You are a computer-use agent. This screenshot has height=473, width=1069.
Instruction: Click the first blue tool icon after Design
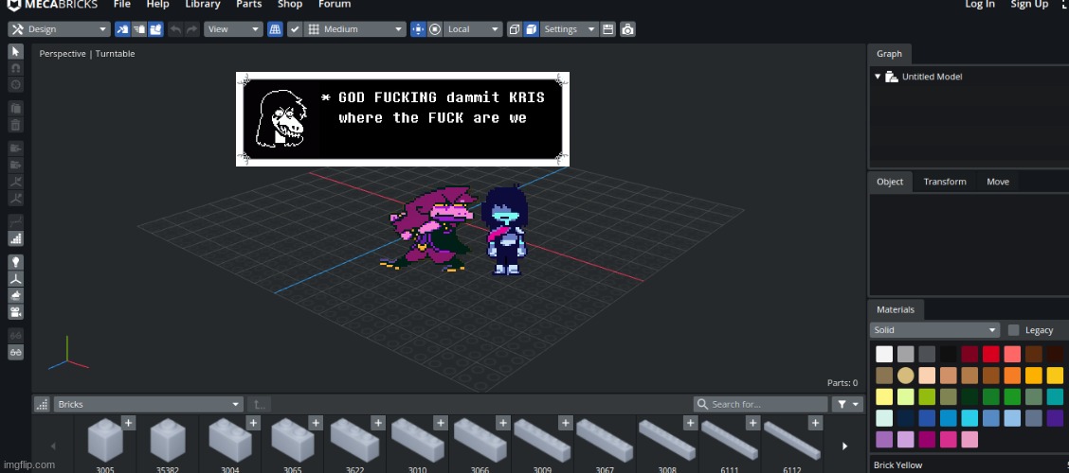click(122, 29)
